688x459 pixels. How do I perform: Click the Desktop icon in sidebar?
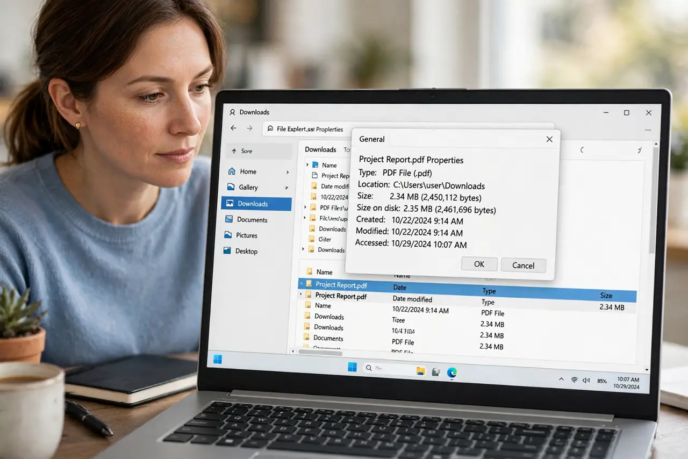(x=227, y=250)
